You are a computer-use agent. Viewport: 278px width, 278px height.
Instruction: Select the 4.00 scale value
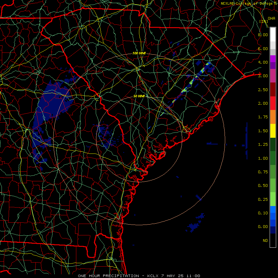(x=263, y=62)
